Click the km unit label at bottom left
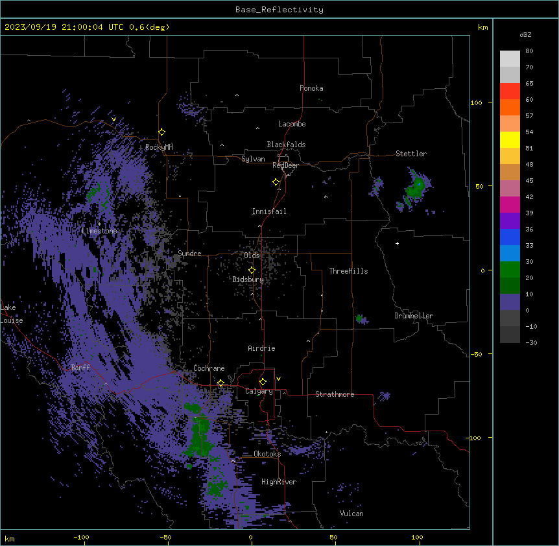This screenshot has height=546, width=559. point(10,538)
